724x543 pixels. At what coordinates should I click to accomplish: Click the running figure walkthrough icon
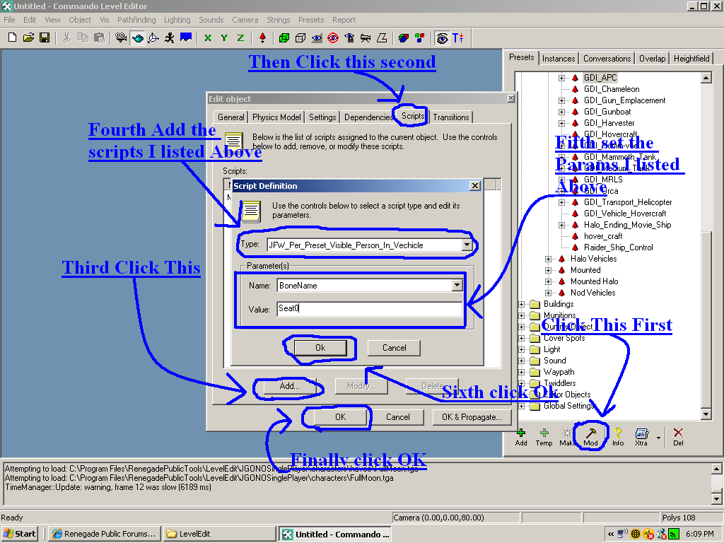170,37
